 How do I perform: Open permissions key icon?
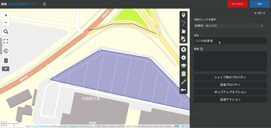pos(183,90)
